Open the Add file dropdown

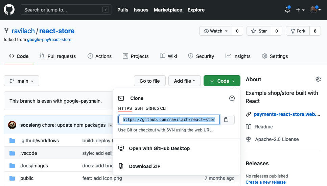click(x=185, y=81)
